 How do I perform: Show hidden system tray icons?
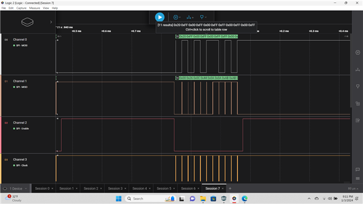click(x=309, y=199)
